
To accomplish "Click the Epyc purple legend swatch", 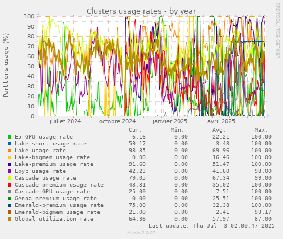I will tap(10, 171).
